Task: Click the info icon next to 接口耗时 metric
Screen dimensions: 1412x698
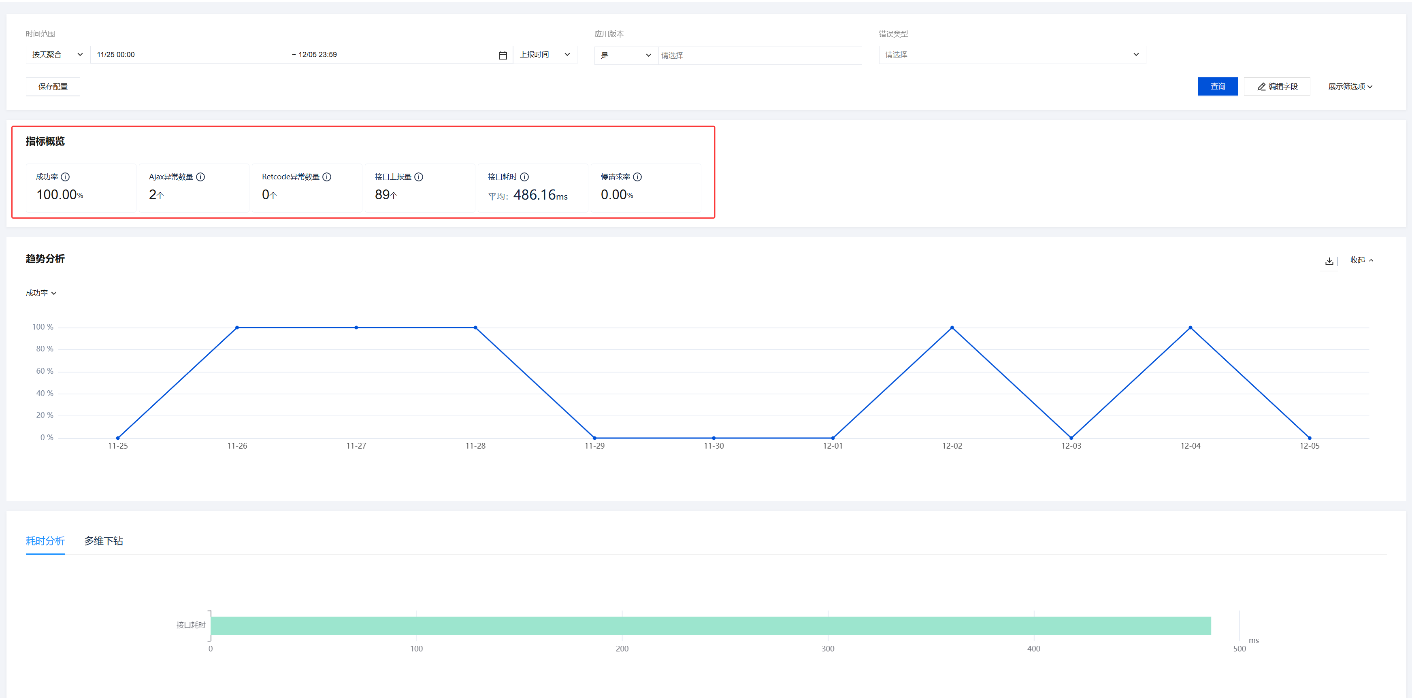Action: pos(524,177)
